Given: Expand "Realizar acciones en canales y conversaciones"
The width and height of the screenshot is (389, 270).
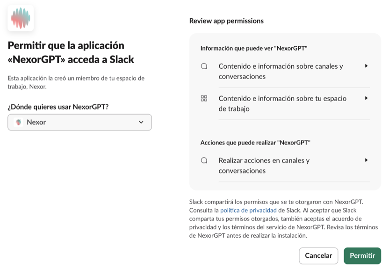Looking at the screenshot, I should pos(285,166).
